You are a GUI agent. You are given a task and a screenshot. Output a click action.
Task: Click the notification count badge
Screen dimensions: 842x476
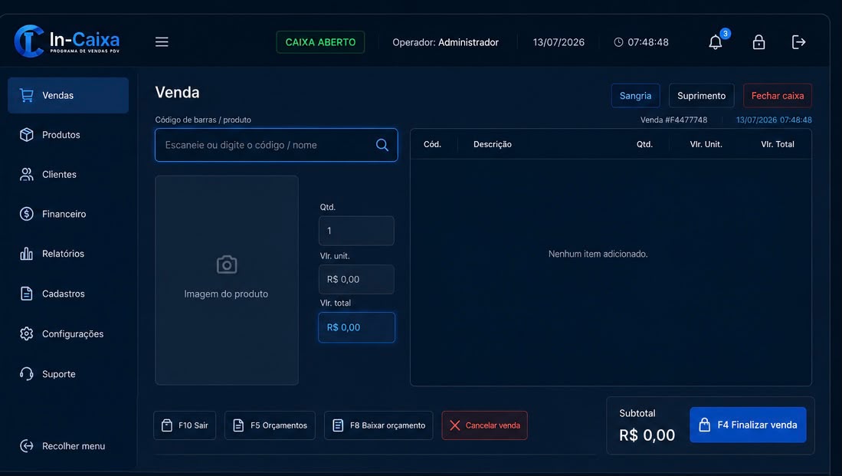[725, 34]
